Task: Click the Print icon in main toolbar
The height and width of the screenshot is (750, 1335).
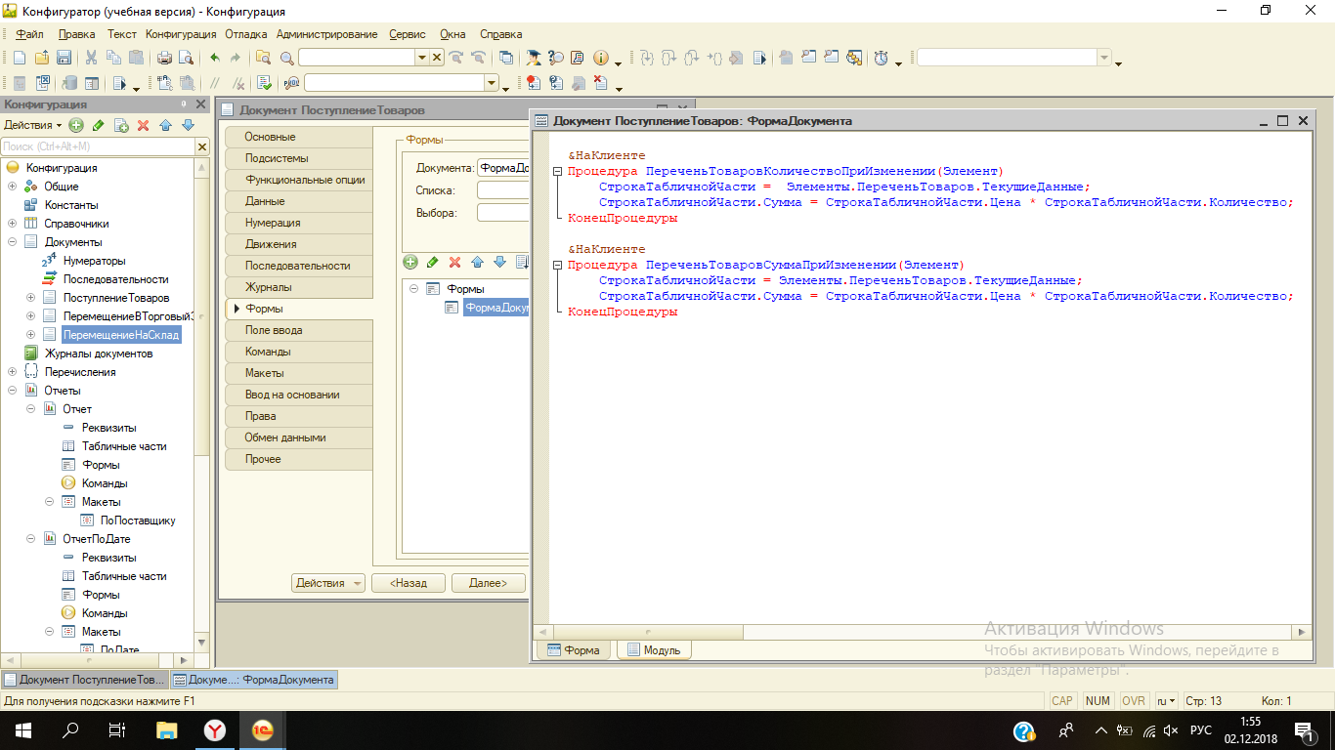Action: coord(164,58)
